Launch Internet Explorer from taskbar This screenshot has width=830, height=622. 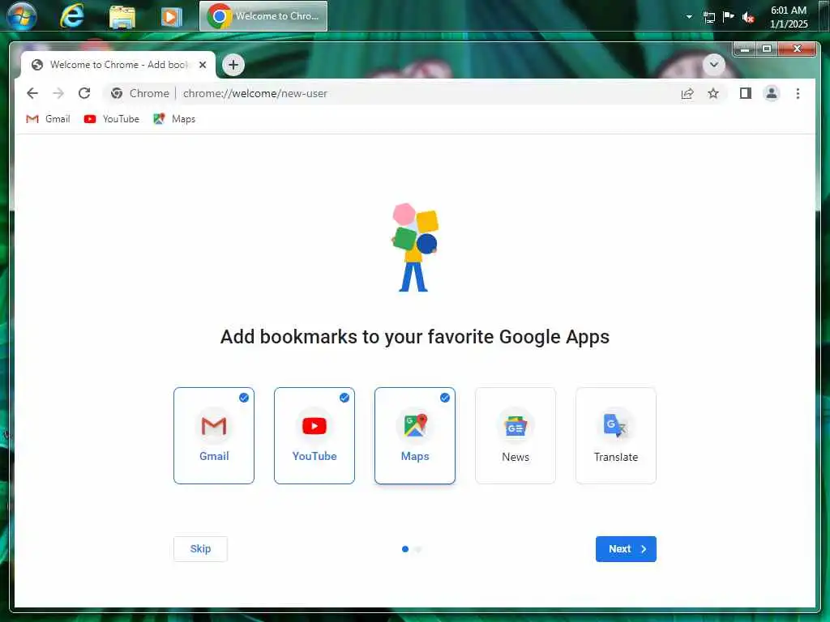[x=72, y=16]
